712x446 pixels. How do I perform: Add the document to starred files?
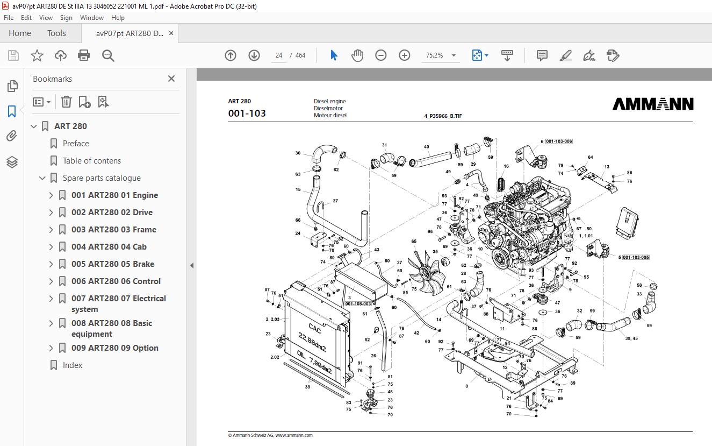click(37, 55)
